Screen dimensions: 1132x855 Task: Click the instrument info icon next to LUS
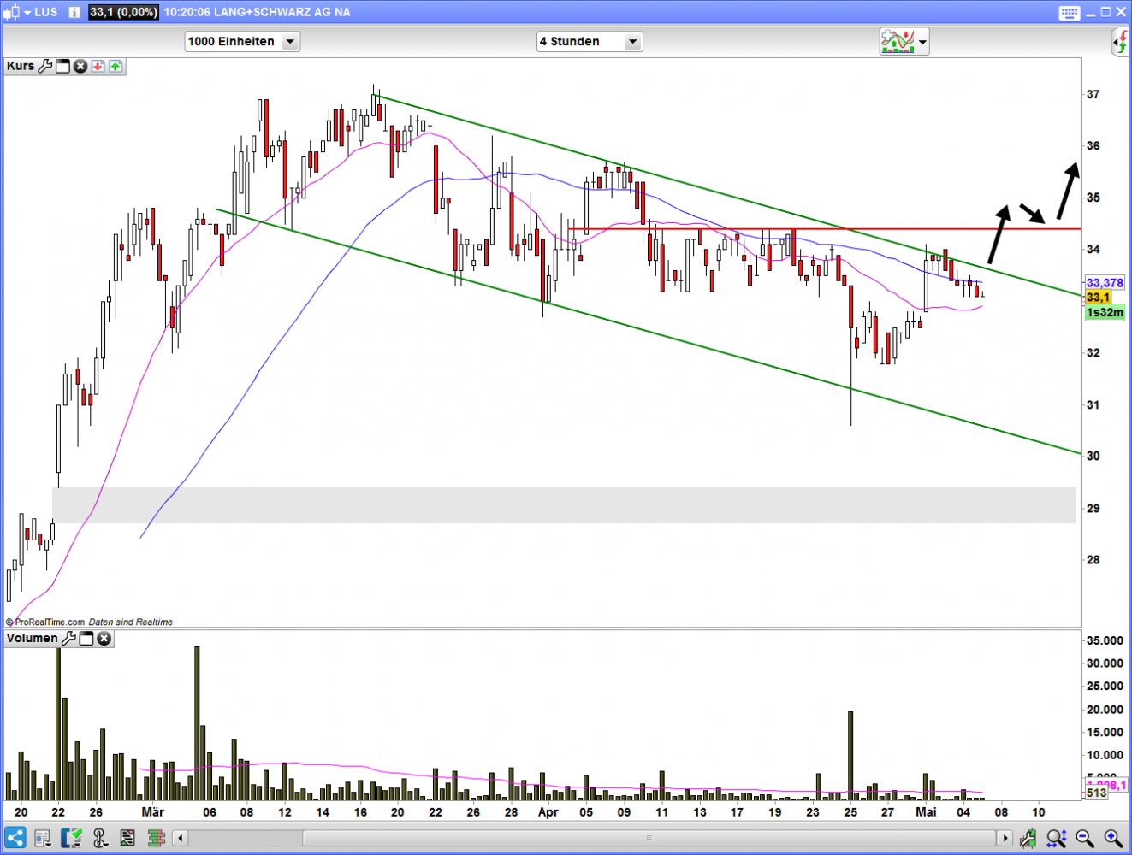pos(74,12)
